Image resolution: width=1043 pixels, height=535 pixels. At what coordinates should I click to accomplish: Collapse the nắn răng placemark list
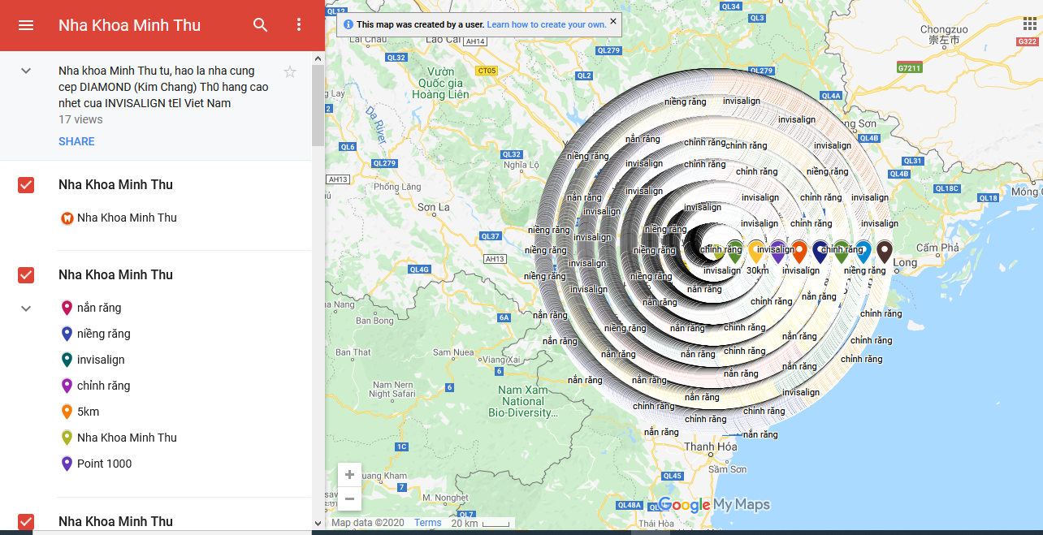pos(25,308)
